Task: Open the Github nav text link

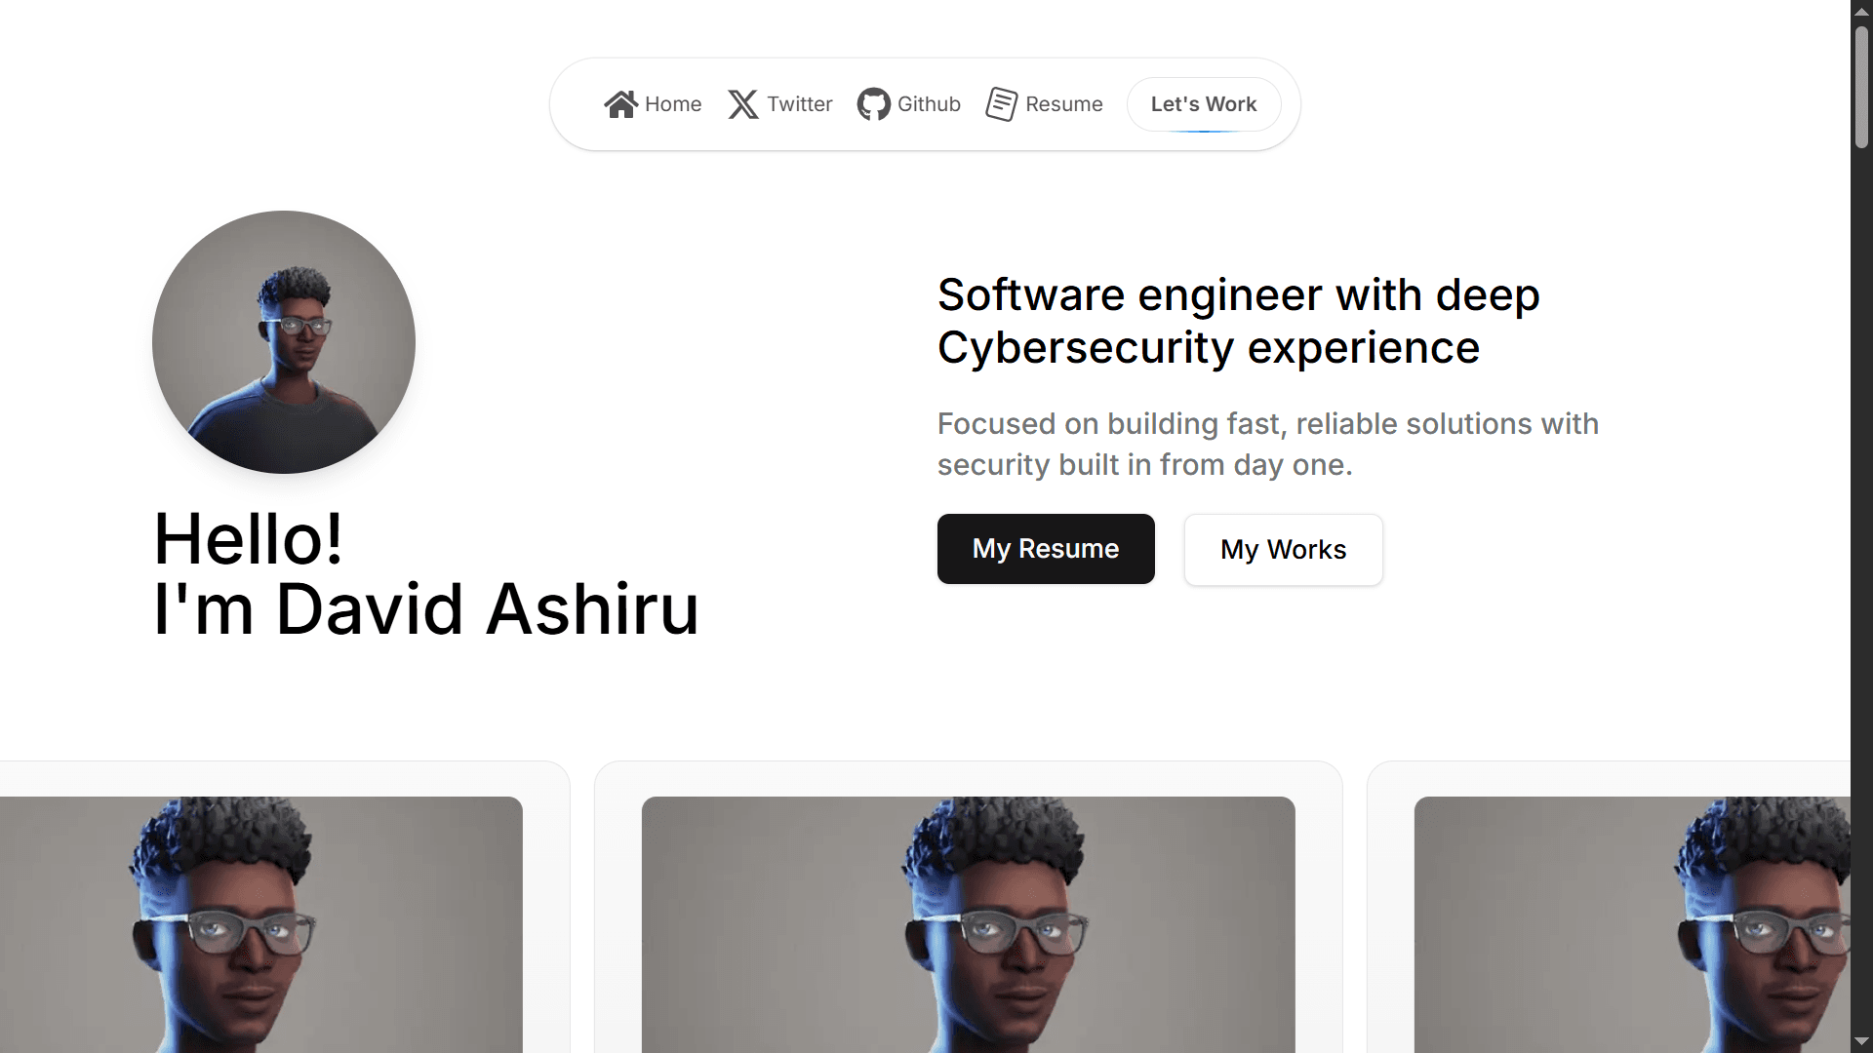Action: [929, 104]
